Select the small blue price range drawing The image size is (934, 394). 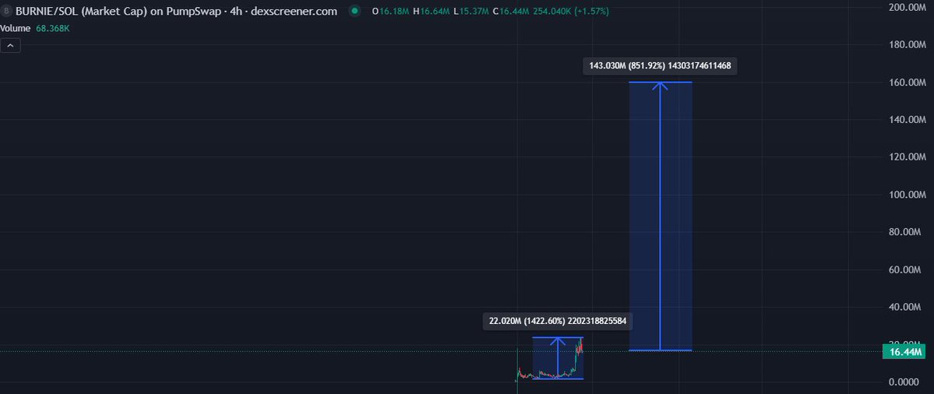click(x=558, y=358)
